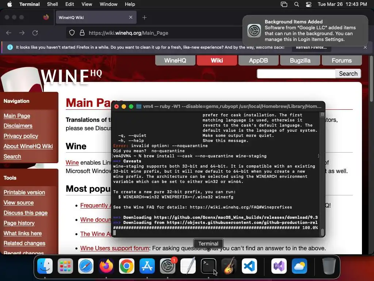374x281 pixels.
Task: Select the Wiki site tab
Action: point(217,60)
